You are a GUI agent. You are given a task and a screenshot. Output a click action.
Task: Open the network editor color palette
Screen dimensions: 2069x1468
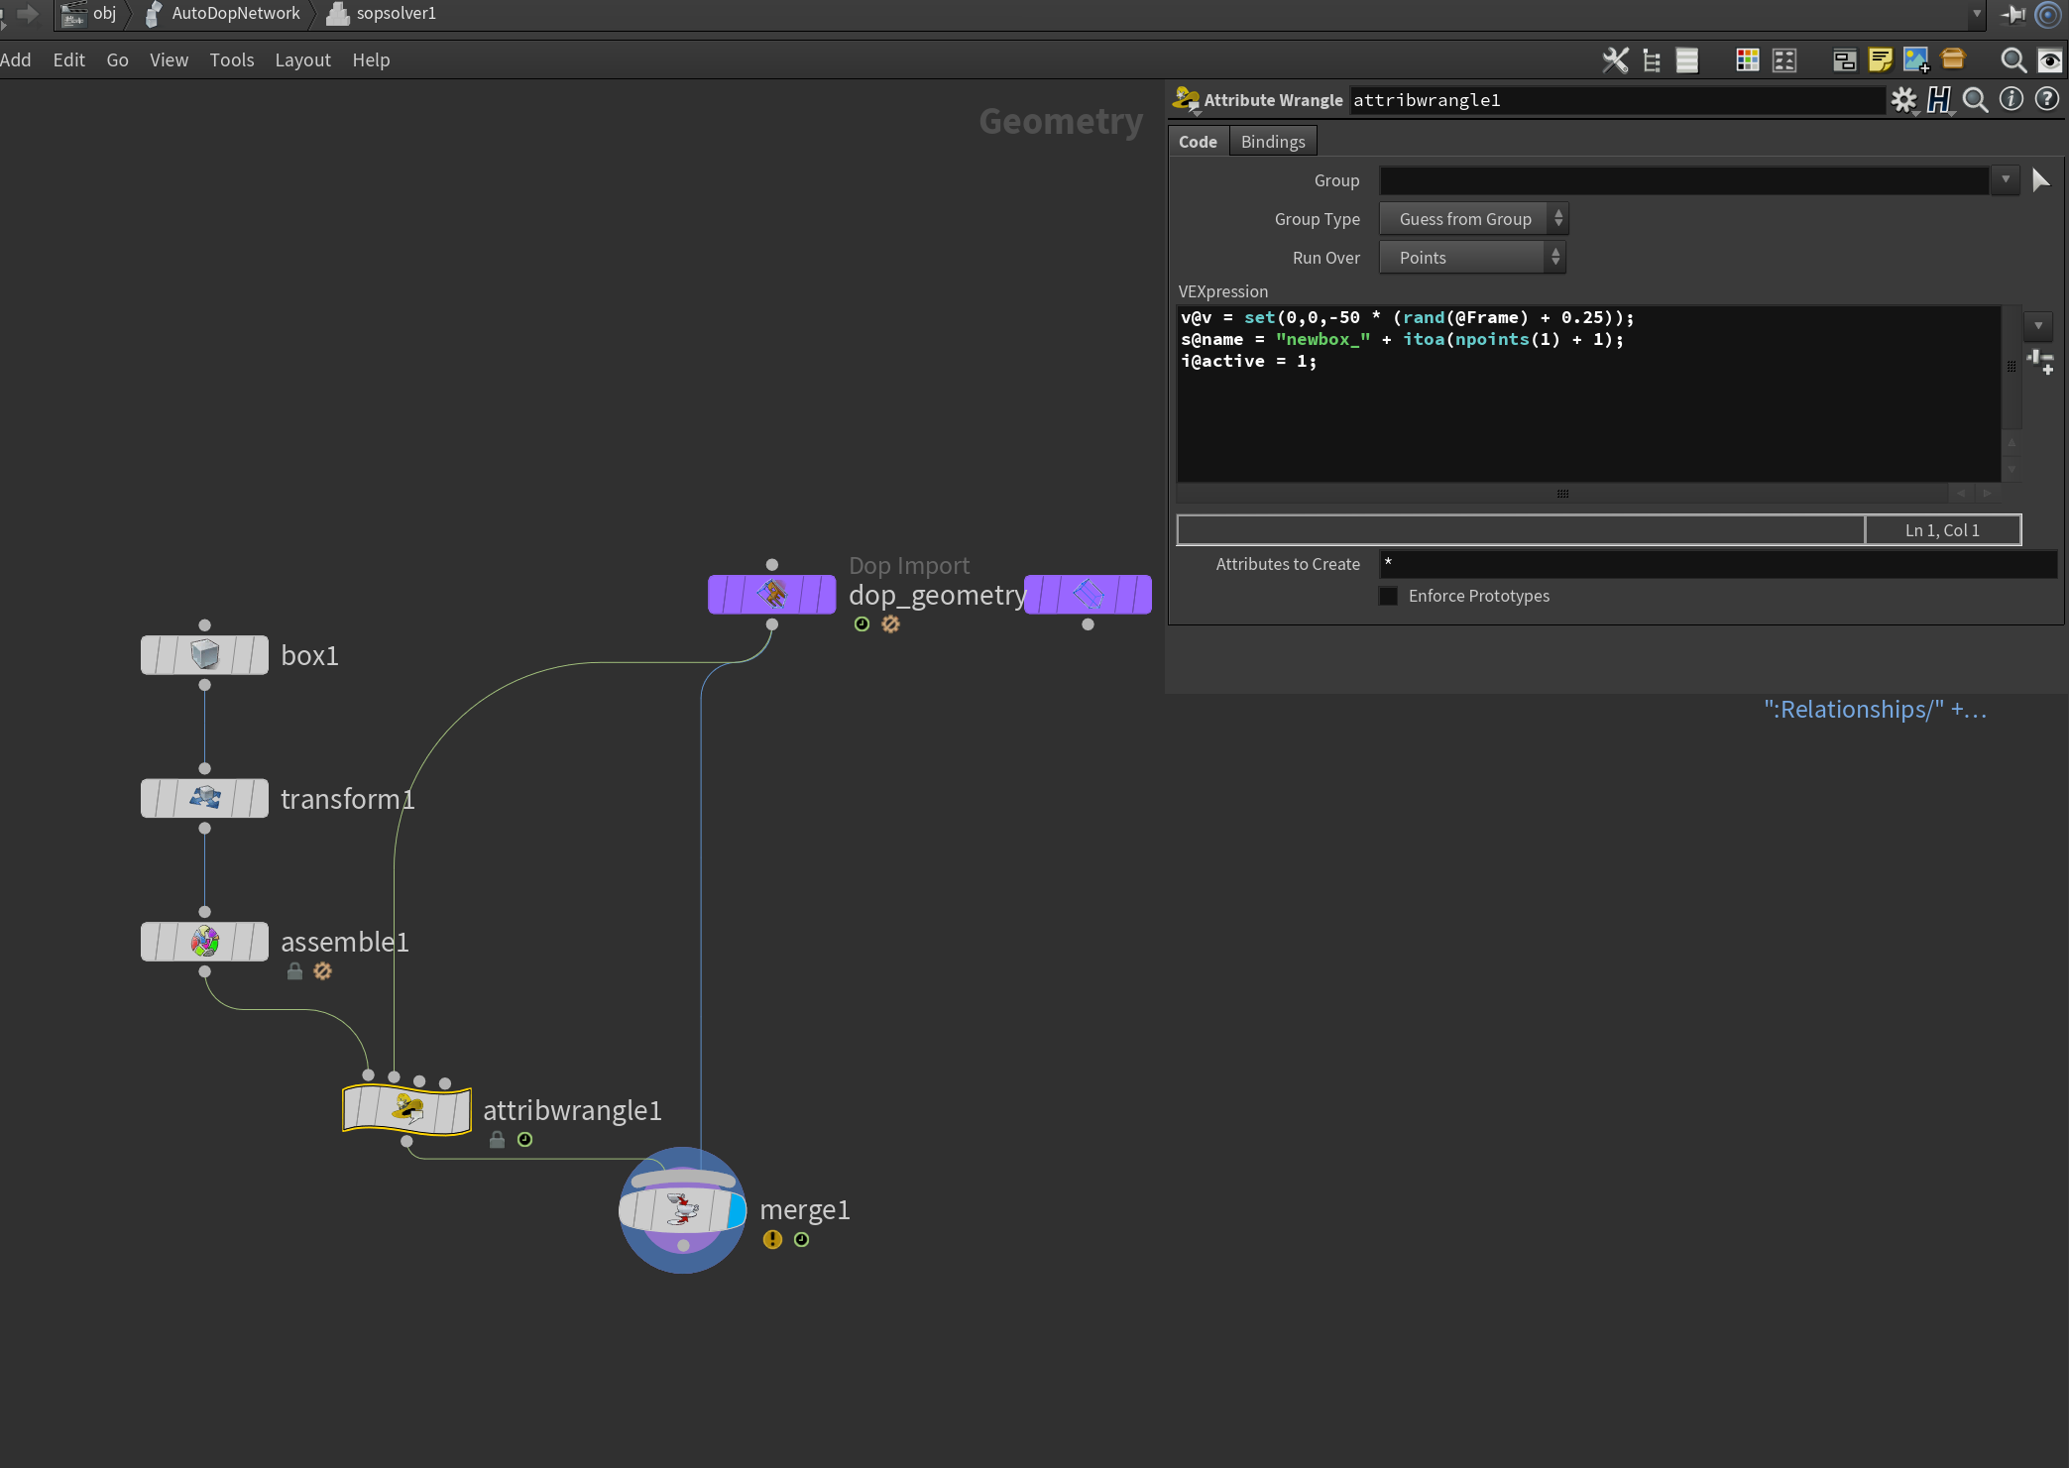1748,60
